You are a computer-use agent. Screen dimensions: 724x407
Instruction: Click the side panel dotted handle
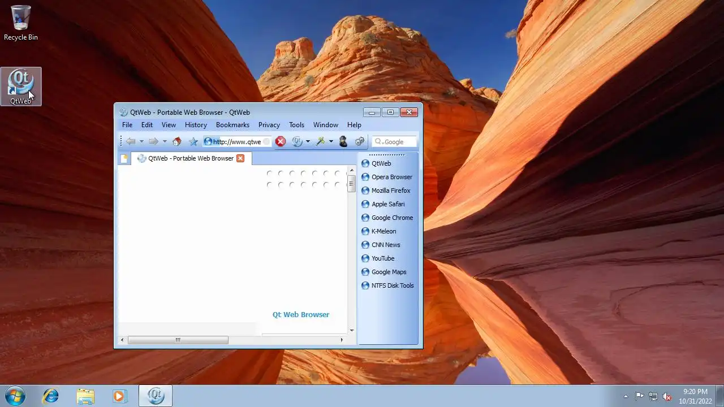pos(387,154)
